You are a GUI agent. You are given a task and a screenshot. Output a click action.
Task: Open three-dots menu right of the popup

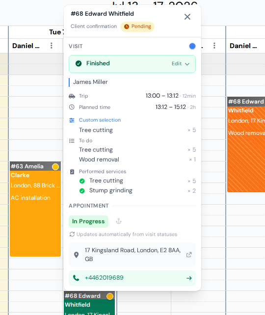click(214, 46)
